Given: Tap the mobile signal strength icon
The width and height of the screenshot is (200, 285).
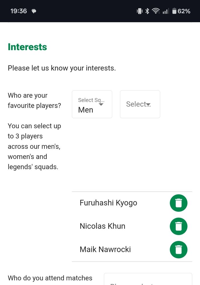Looking at the screenshot, I should click(x=165, y=11).
